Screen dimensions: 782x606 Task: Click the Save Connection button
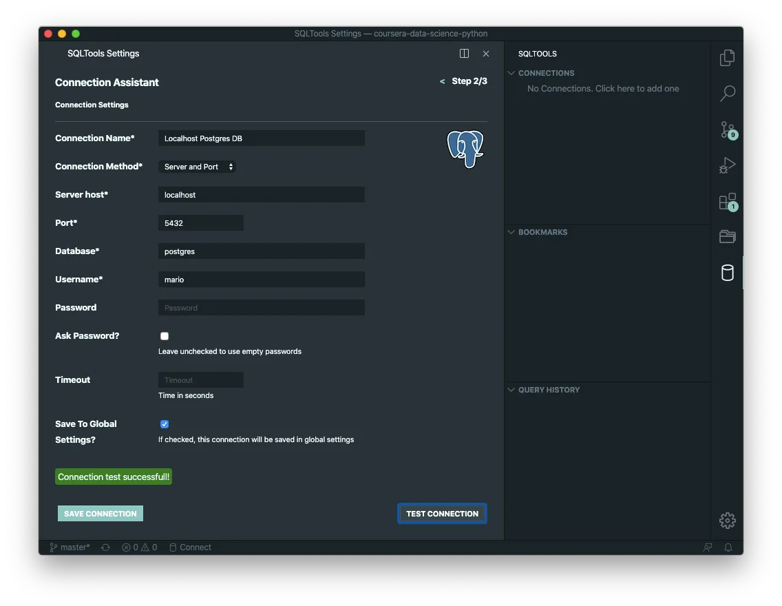(x=101, y=513)
